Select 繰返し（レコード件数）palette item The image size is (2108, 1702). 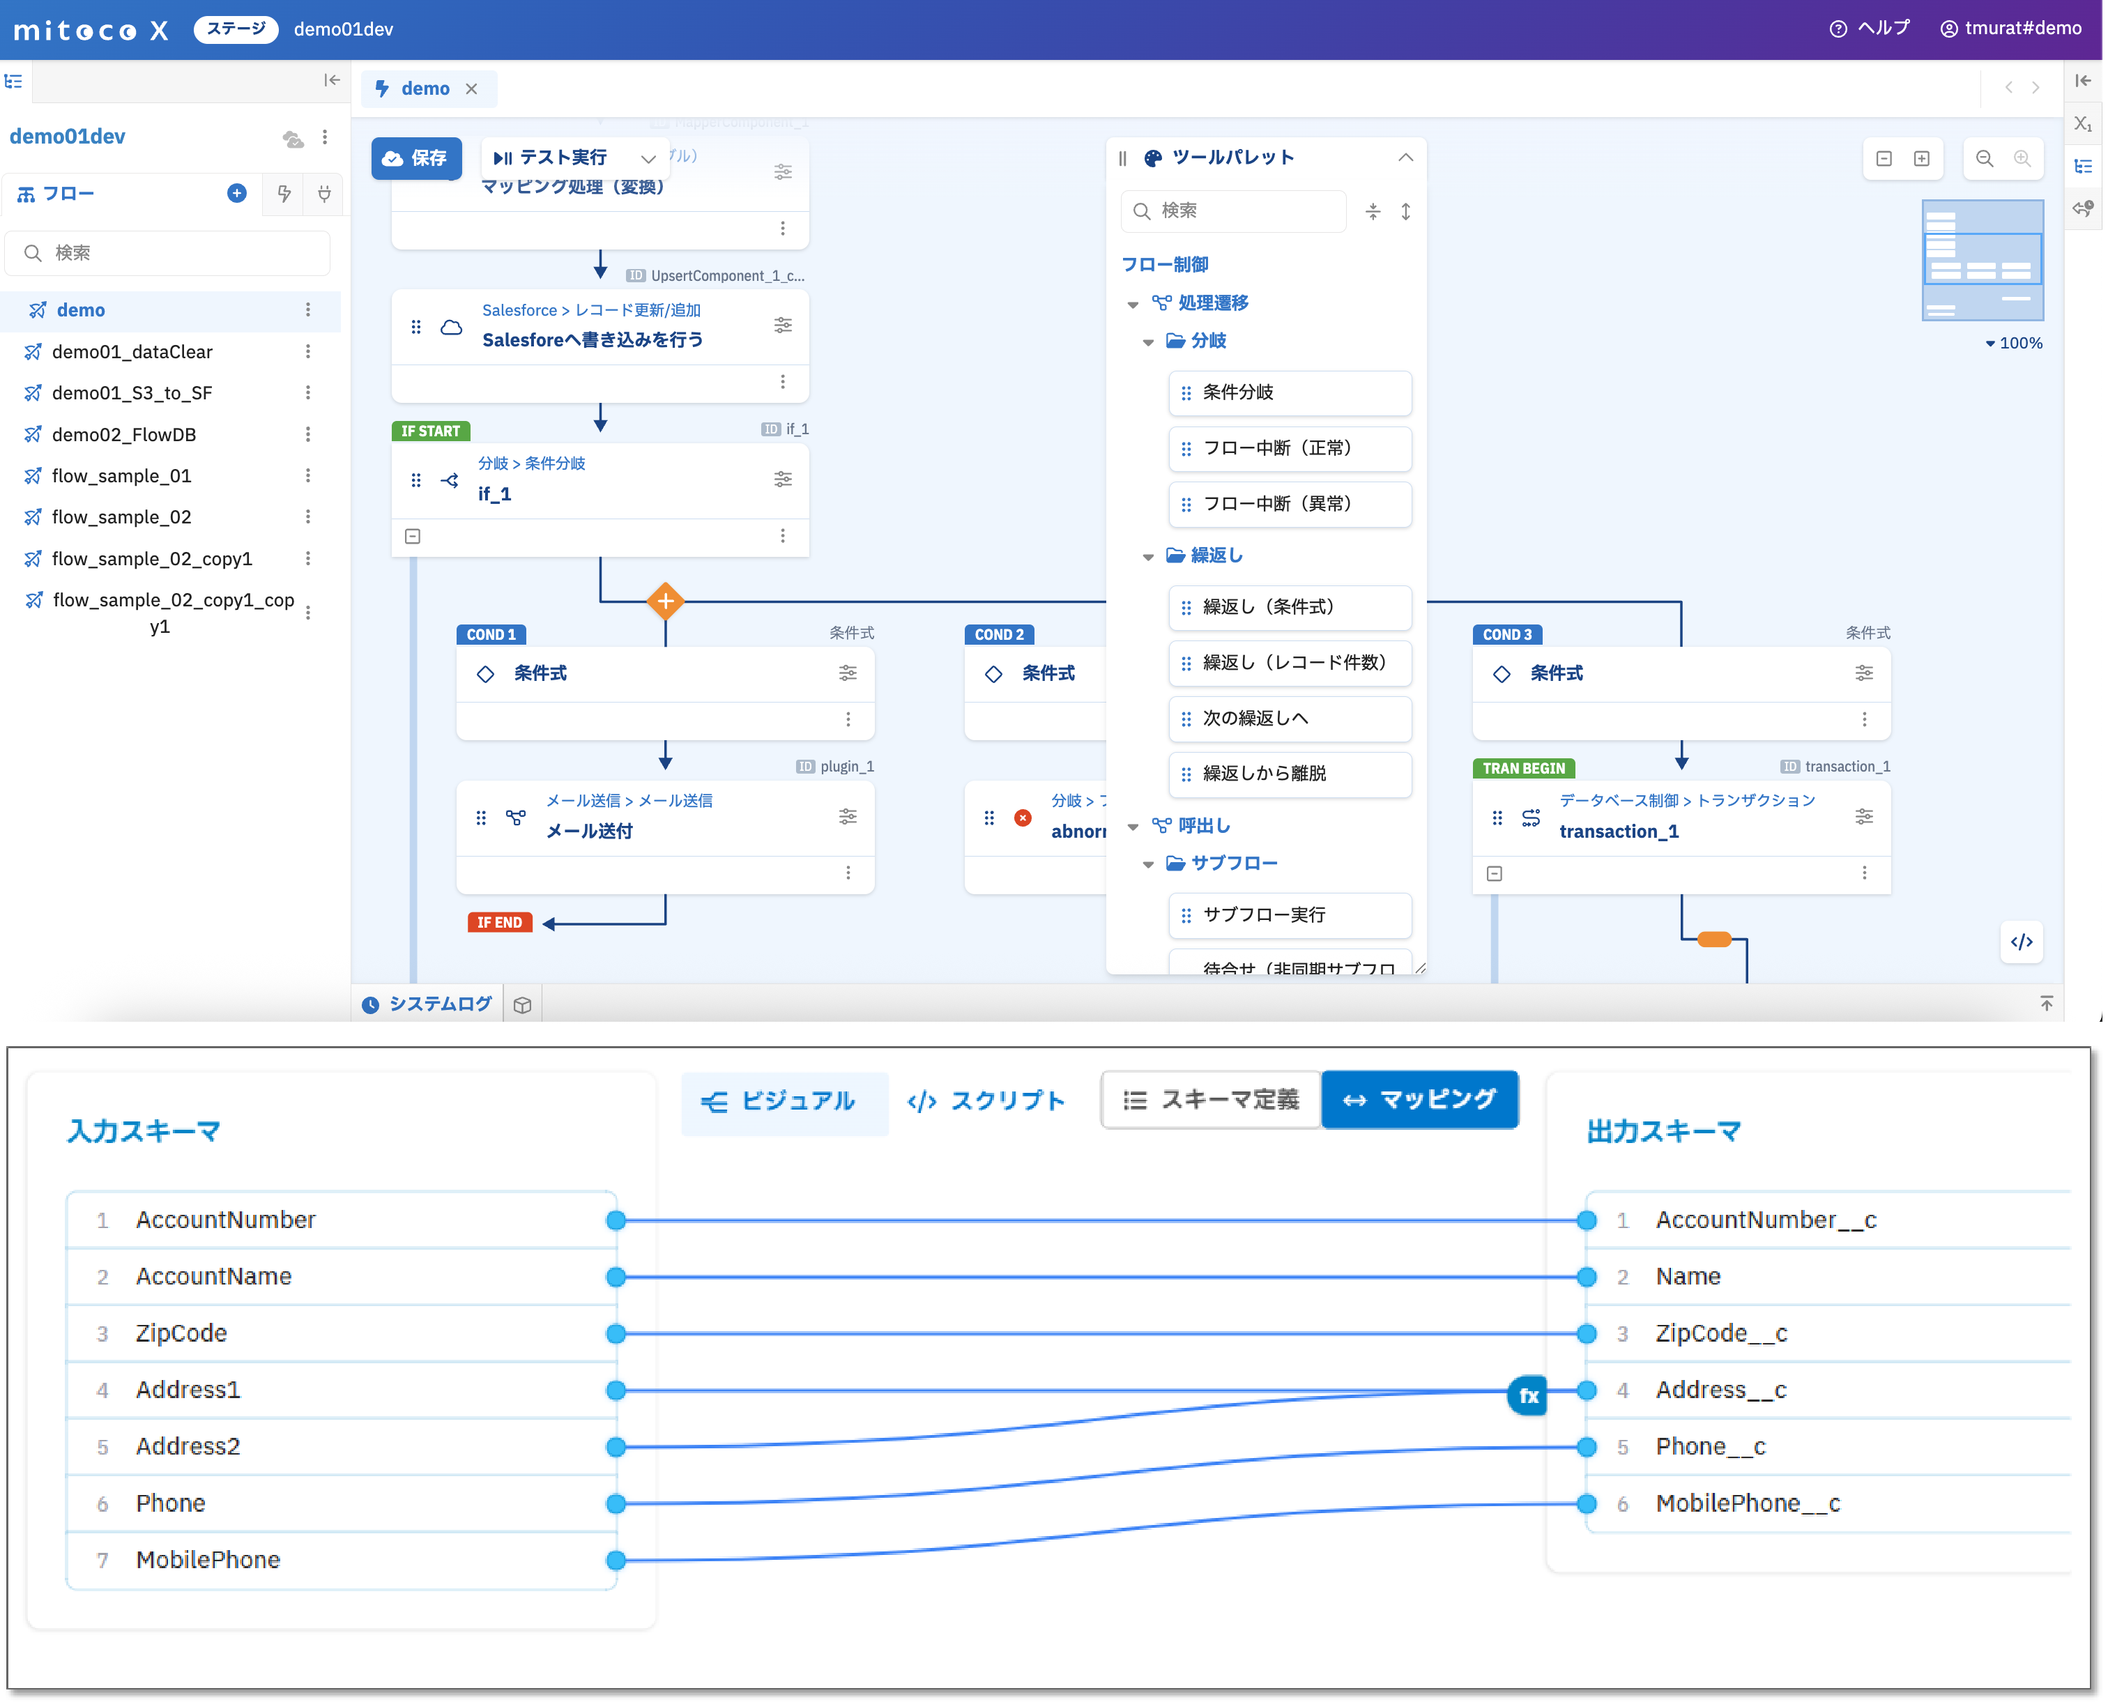1290,663
